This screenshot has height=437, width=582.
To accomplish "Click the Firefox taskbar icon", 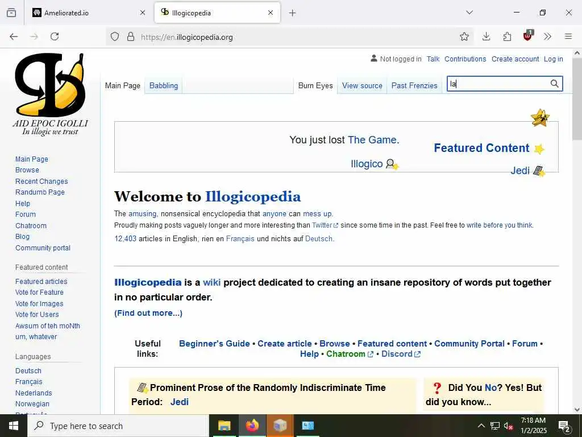I will click(x=252, y=426).
